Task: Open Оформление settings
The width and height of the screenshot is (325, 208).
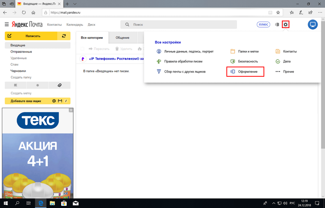Action: pos(245,71)
